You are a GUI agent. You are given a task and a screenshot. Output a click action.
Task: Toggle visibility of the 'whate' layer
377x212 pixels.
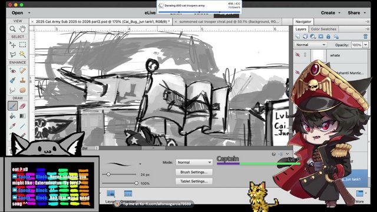click(x=297, y=55)
